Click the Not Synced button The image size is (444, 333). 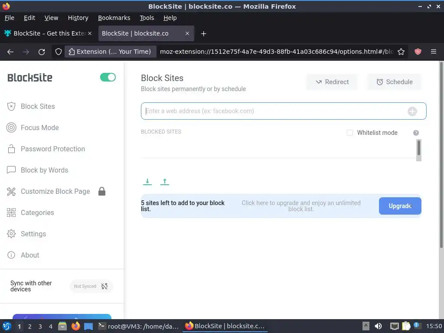pyautogui.click(x=91, y=286)
